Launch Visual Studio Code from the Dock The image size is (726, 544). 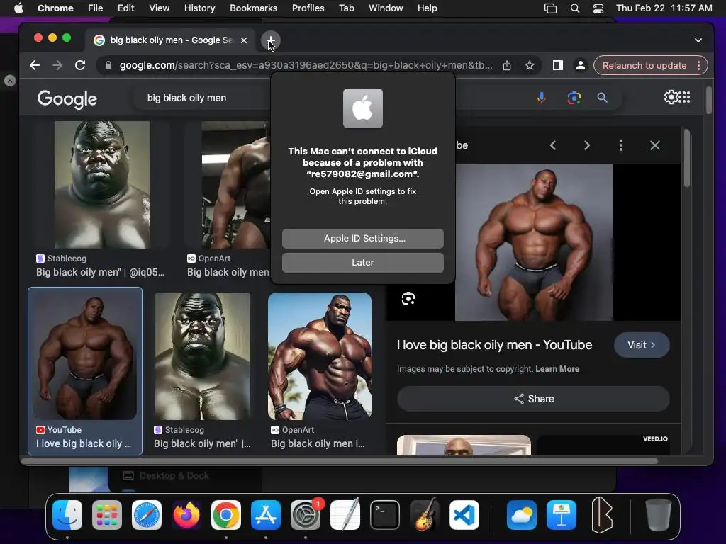coord(464,515)
